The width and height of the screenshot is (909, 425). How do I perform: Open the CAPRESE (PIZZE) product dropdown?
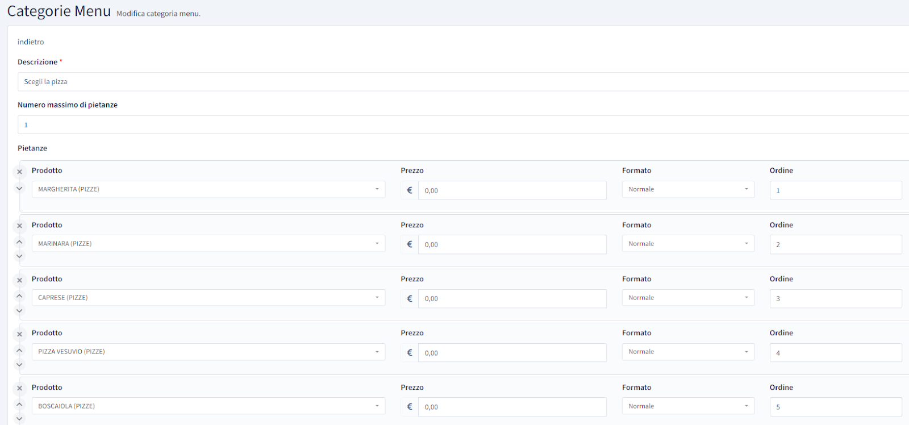(209, 298)
